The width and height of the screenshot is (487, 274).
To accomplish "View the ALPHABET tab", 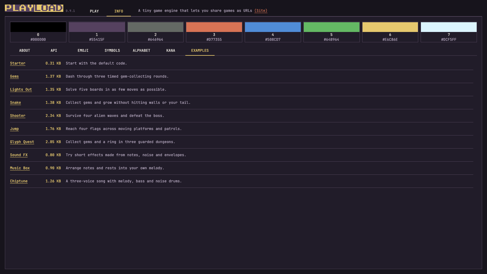I will [142, 51].
